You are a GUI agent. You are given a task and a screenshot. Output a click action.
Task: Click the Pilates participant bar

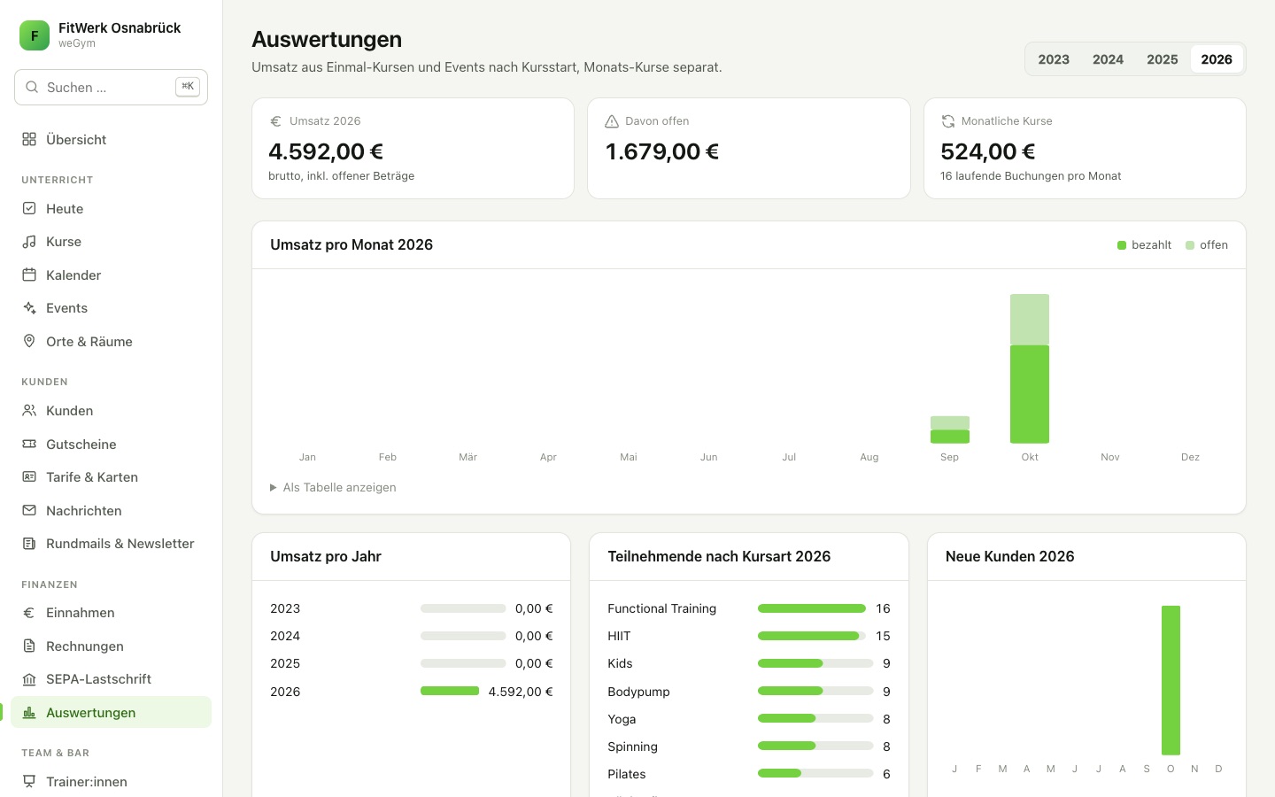pos(815,773)
